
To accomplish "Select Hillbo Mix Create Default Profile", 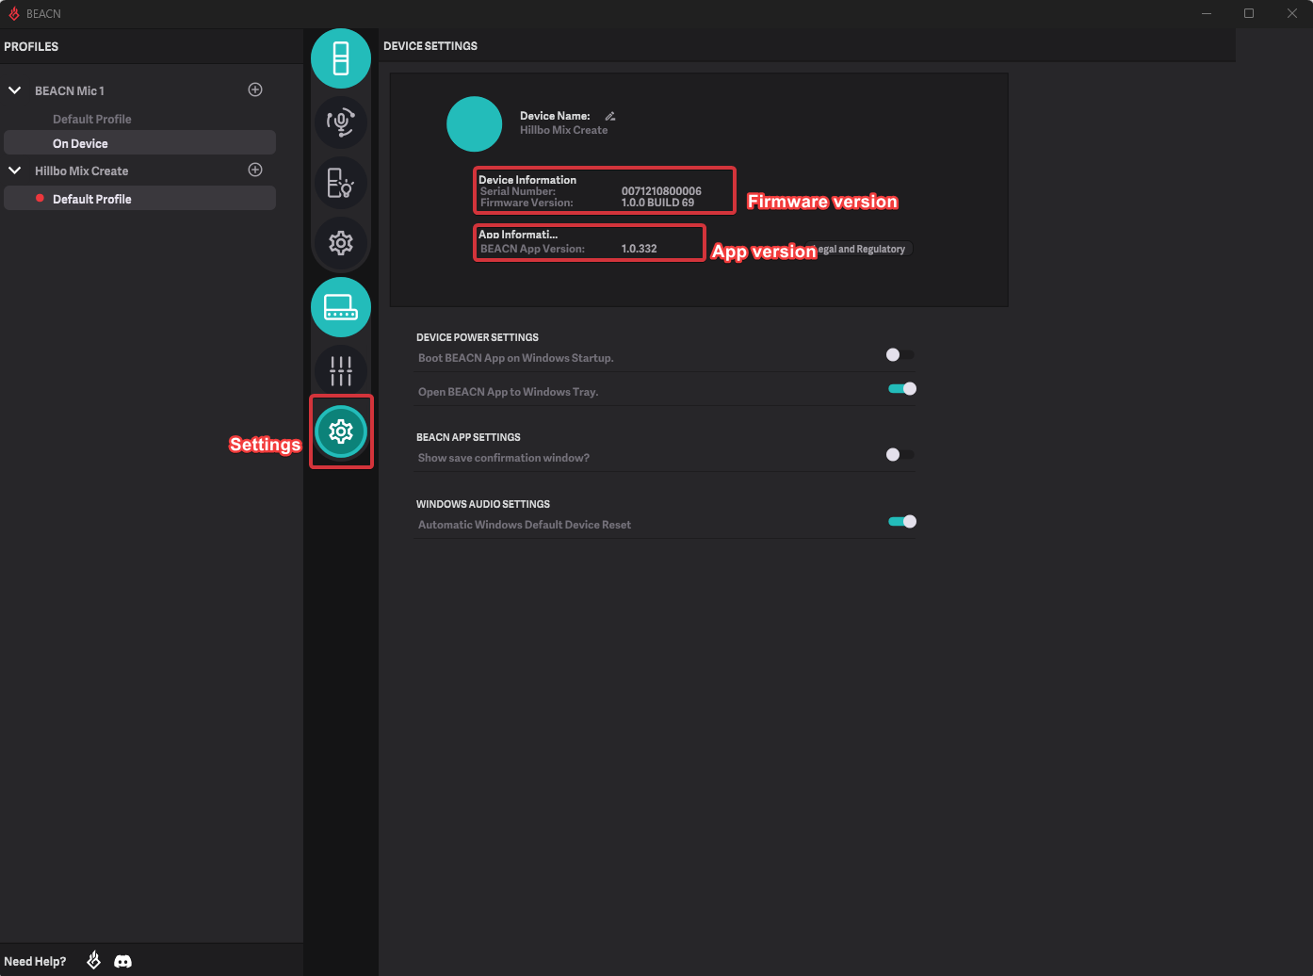I will [x=139, y=199].
